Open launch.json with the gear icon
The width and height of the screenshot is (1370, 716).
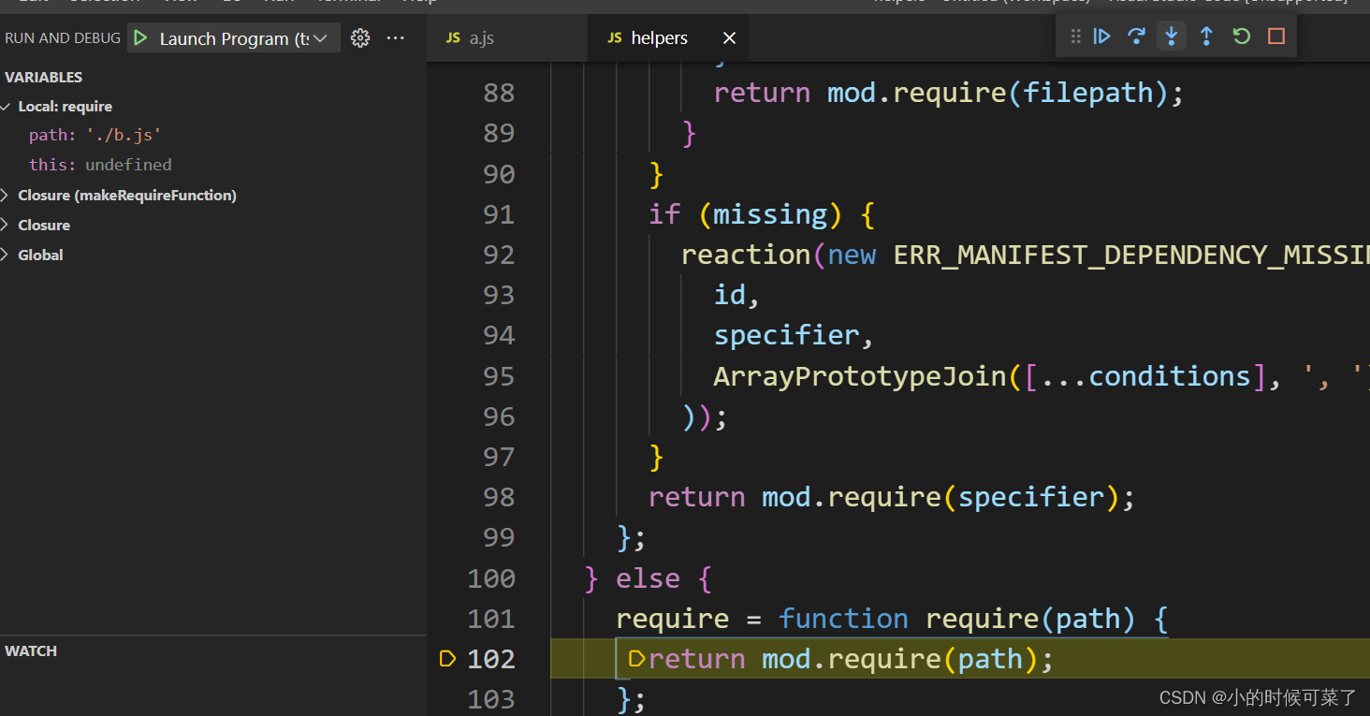(x=360, y=38)
